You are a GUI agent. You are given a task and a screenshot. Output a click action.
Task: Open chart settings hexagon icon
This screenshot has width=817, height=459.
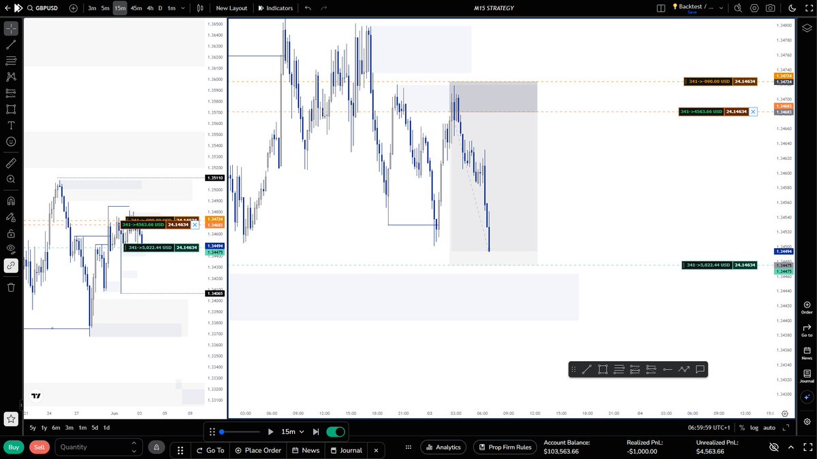pyautogui.click(x=754, y=8)
